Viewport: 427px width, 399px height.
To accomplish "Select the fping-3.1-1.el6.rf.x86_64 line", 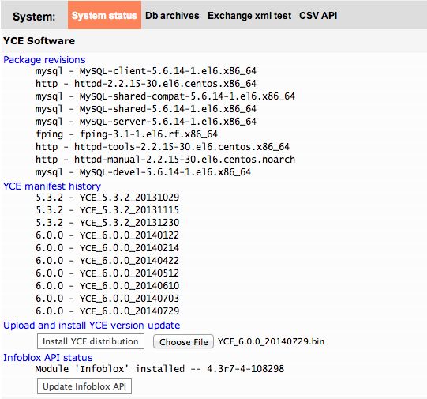I will click(x=126, y=134).
